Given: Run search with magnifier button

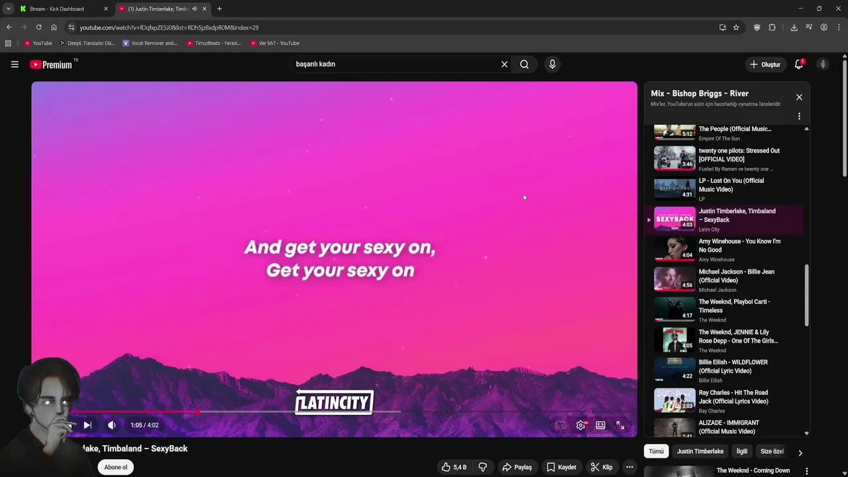Looking at the screenshot, I should pyautogui.click(x=524, y=64).
